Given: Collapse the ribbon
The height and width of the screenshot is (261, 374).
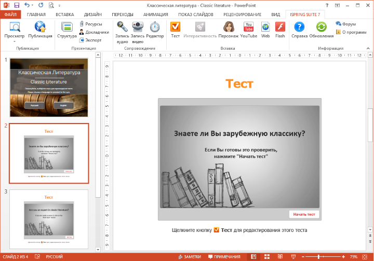Looking at the screenshot, I should click(368, 48).
